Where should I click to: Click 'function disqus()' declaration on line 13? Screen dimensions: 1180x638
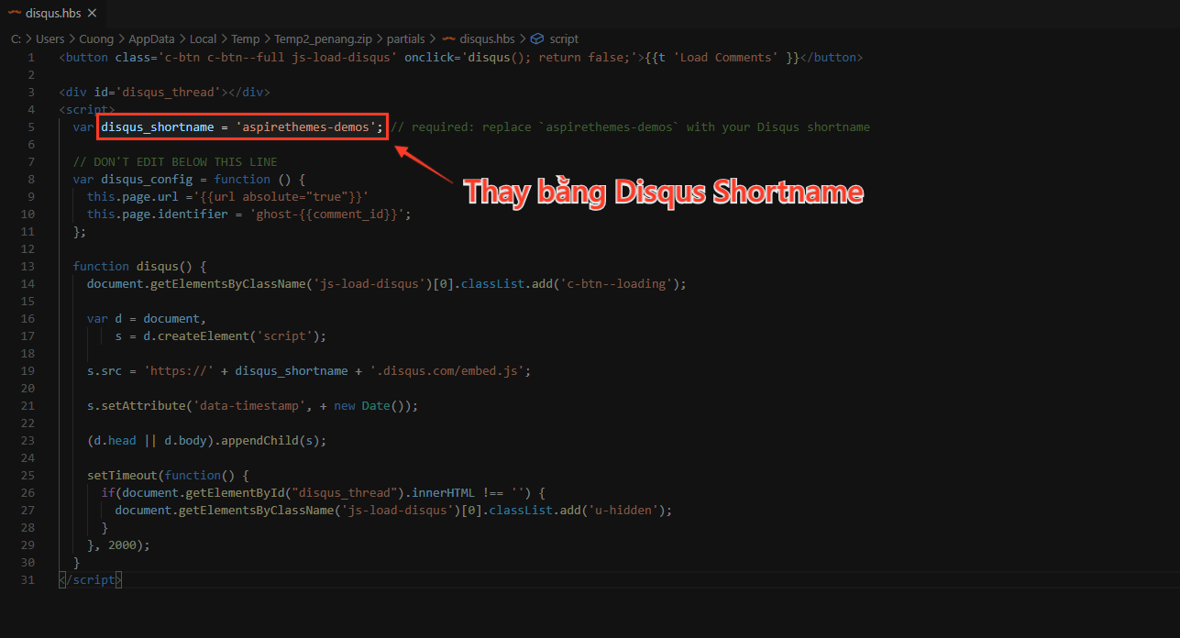tap(133, 266)
